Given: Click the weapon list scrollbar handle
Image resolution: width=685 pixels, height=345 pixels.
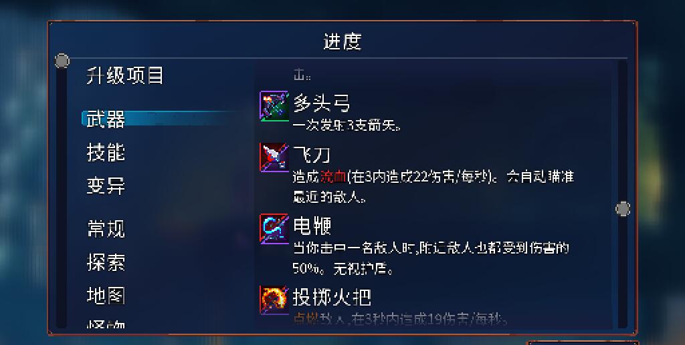Looking at the screenshot, I should (x=623, y=209).
